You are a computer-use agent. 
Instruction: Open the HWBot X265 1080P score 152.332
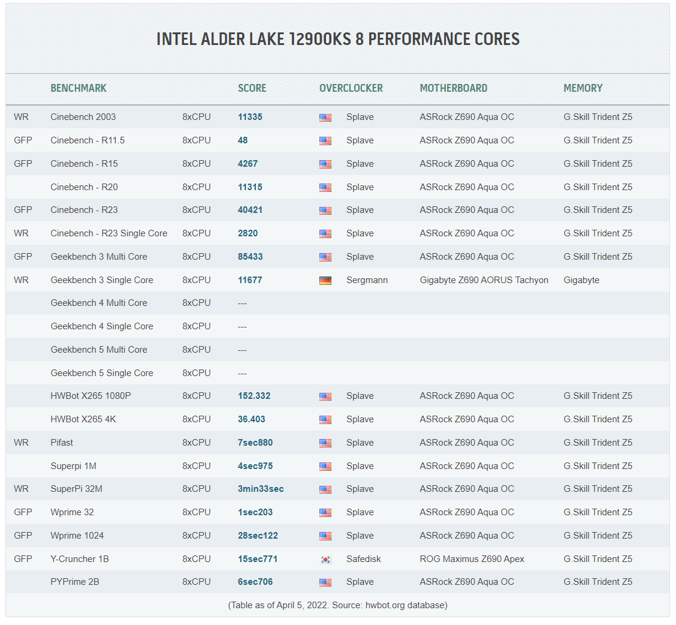coord(254,396)
